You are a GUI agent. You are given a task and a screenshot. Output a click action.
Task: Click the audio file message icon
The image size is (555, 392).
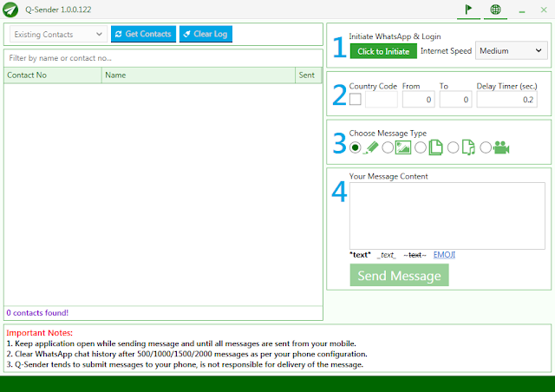pyautogui.click(x=468, y=147)
